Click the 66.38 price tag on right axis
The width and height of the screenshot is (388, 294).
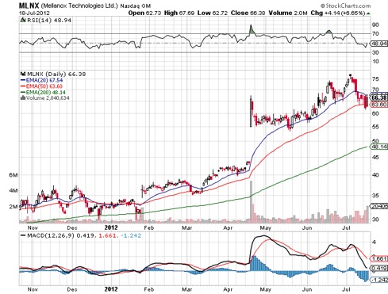(x=379, y=98)
